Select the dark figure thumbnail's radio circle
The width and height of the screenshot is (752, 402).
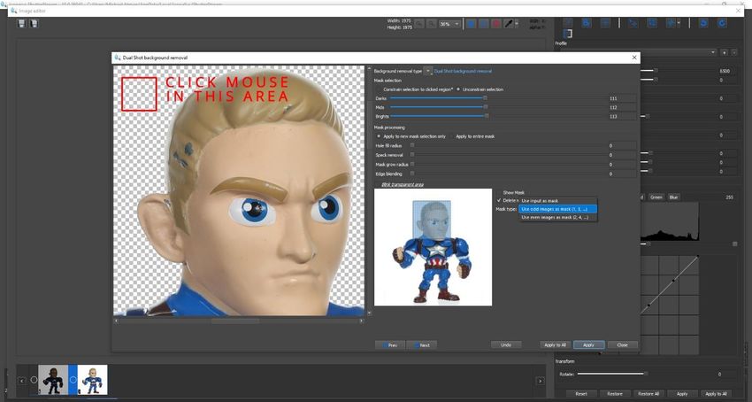click(34, 380)
